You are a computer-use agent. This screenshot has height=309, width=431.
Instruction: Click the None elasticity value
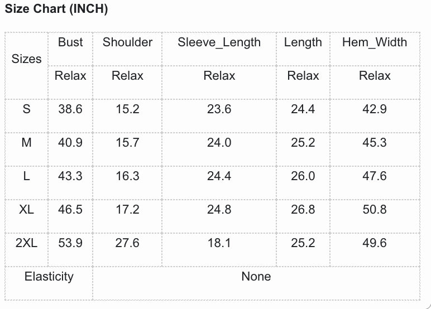pyautogui.click(x=256, y=277)
